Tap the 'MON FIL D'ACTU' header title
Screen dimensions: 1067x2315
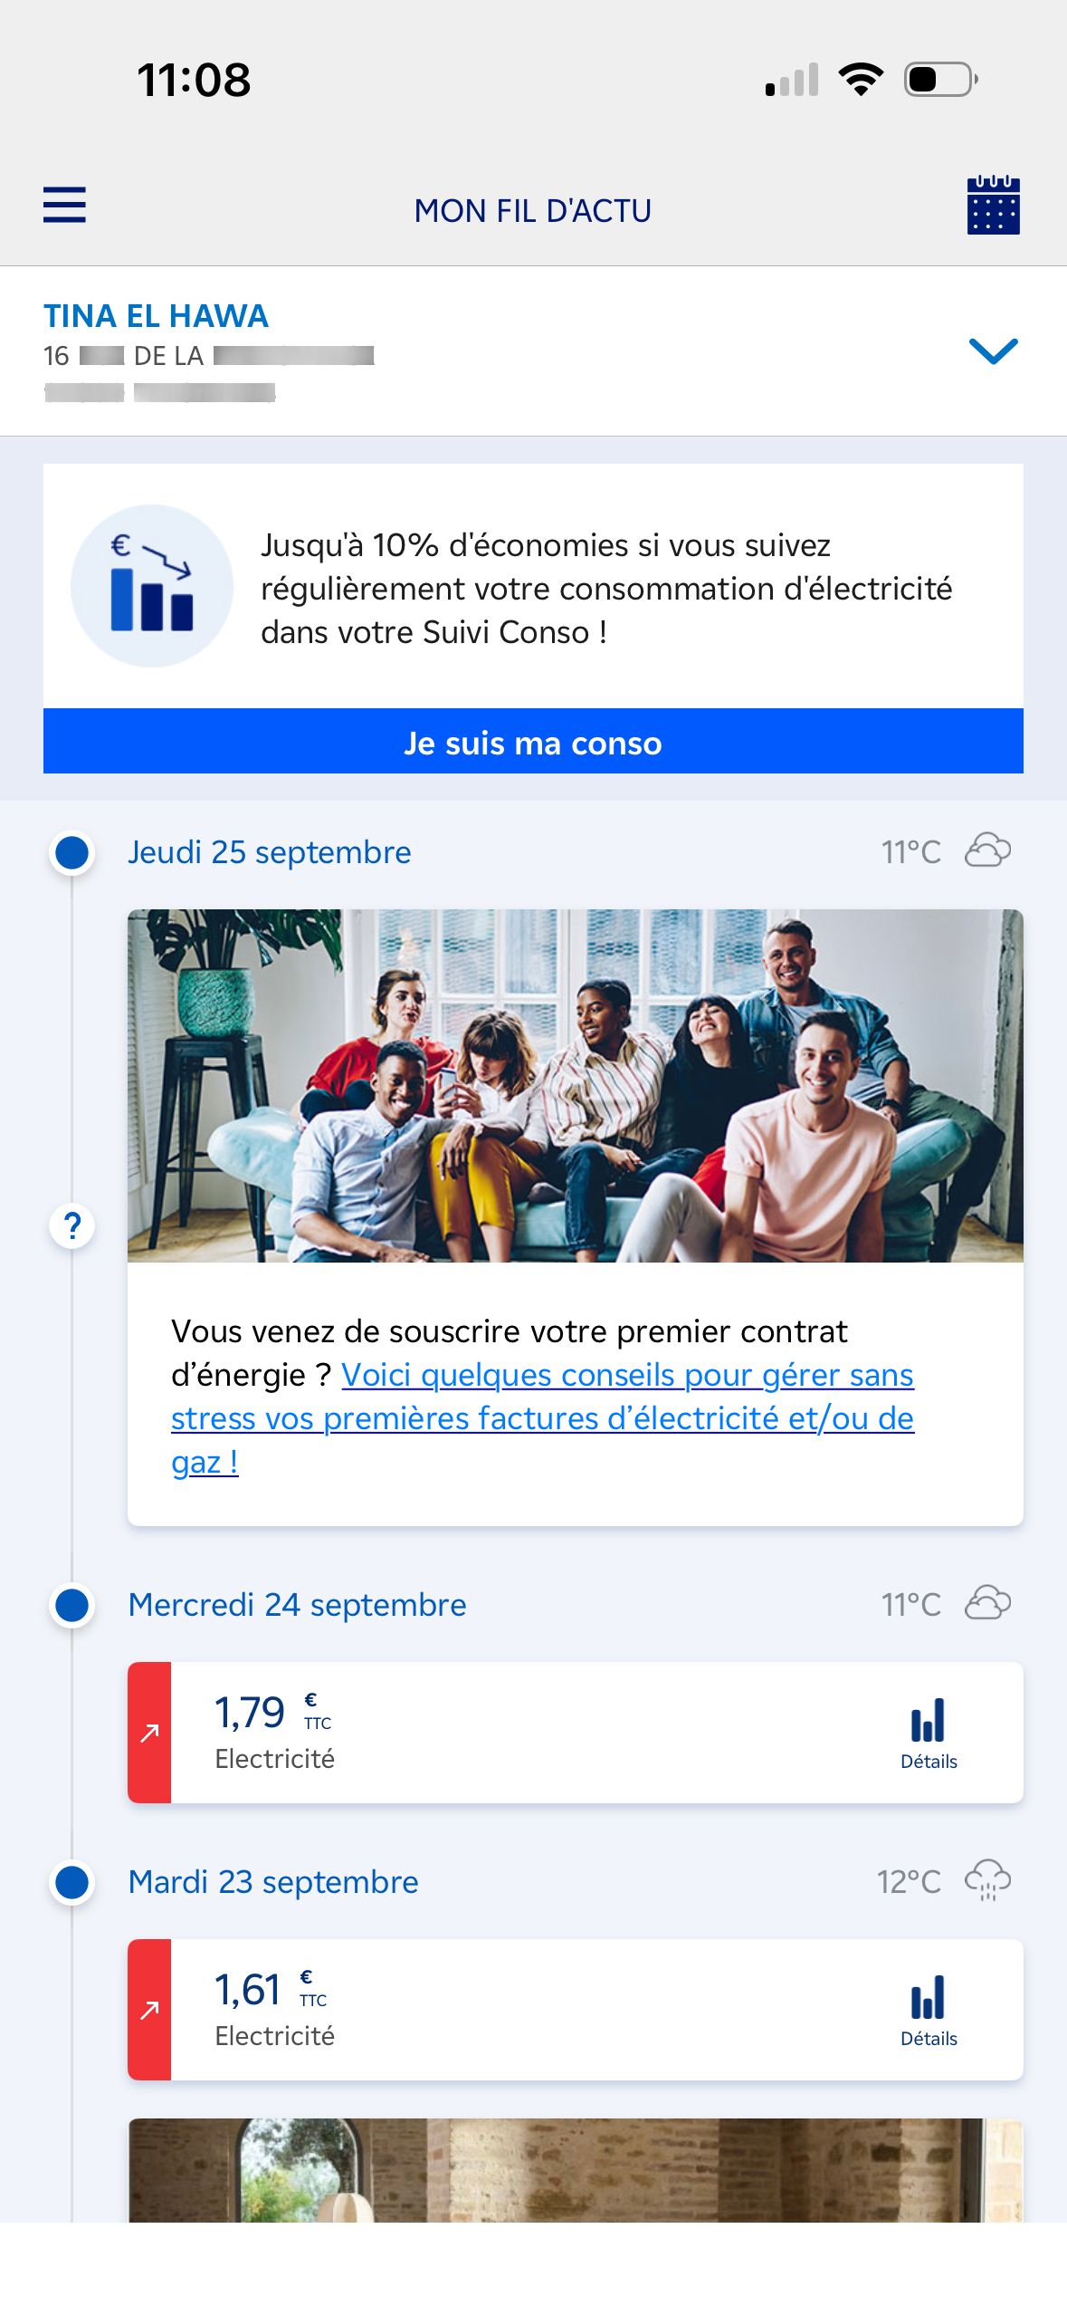click(532, 211)
